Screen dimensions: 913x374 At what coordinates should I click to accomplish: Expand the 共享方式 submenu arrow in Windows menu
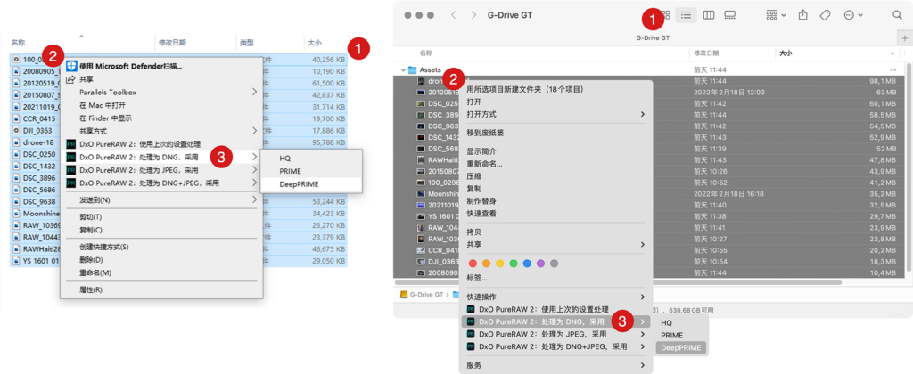coord(254,131)
